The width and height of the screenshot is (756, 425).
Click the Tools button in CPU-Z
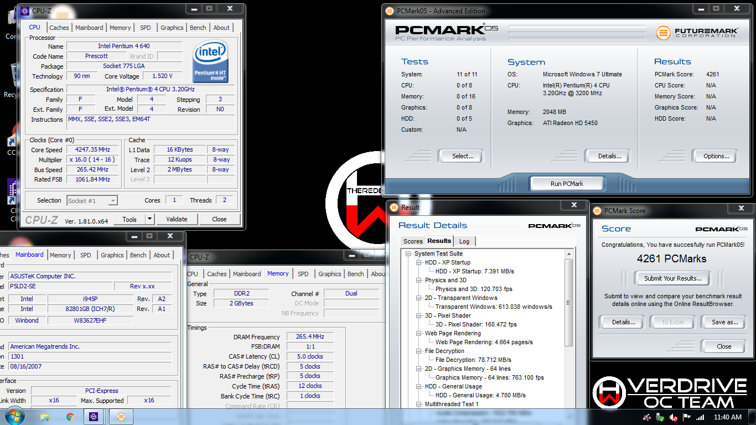[x=130, y=219]
